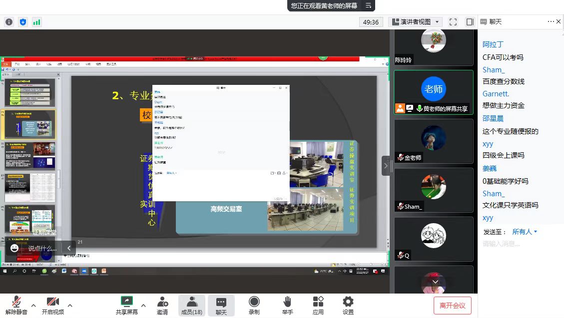
Task: Start recording with 录制 button
Action: [x=254, y=305]
